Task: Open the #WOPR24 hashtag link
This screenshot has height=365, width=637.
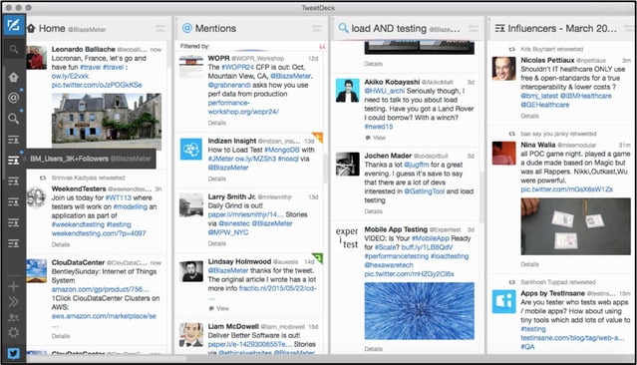Action: 237,67
